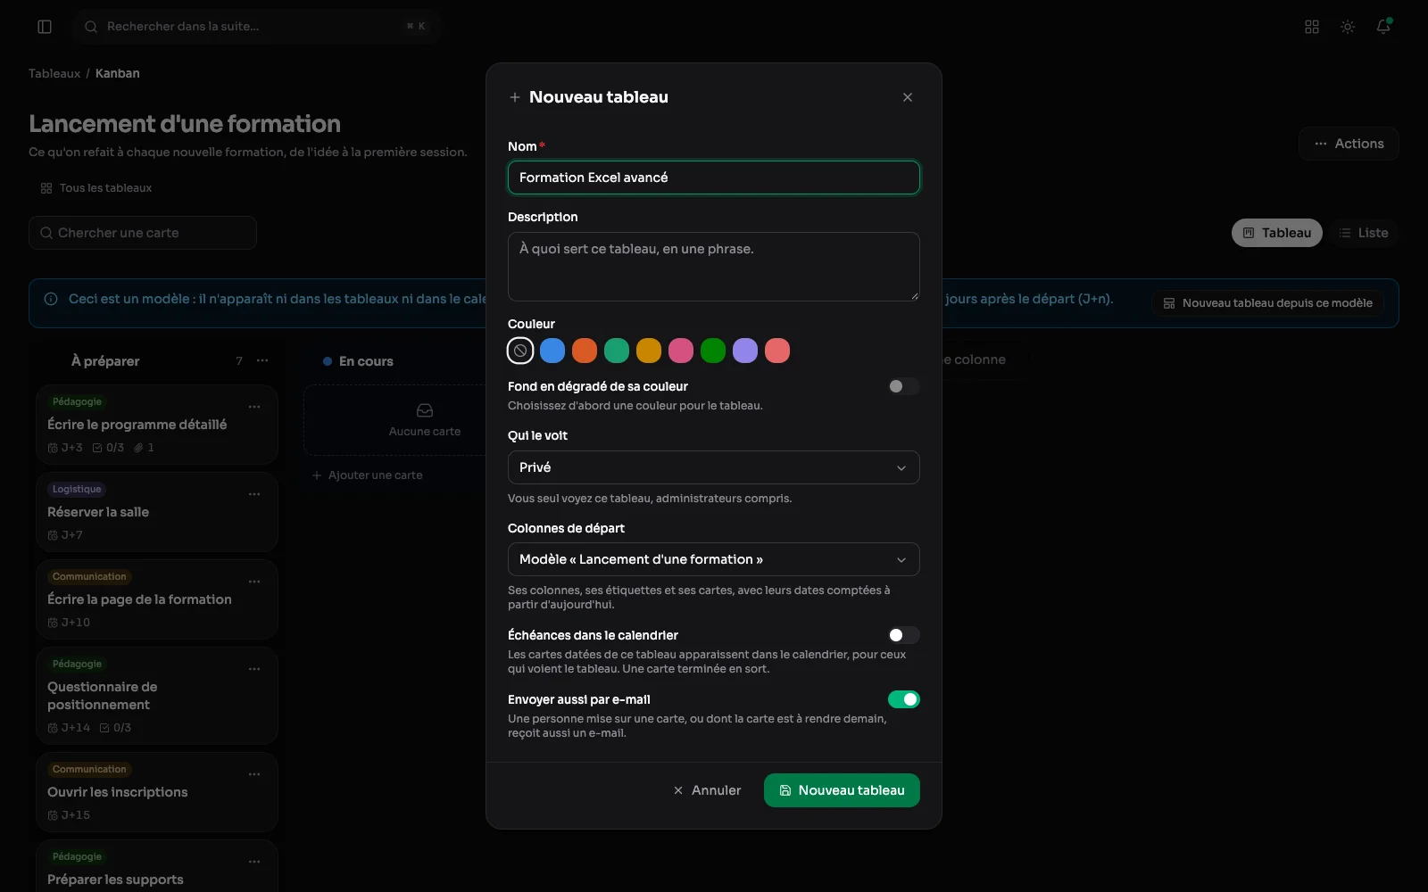This screenshot has height=892, width=1428.
Task: Click Annuler to cancel
Action: (707, 790)
